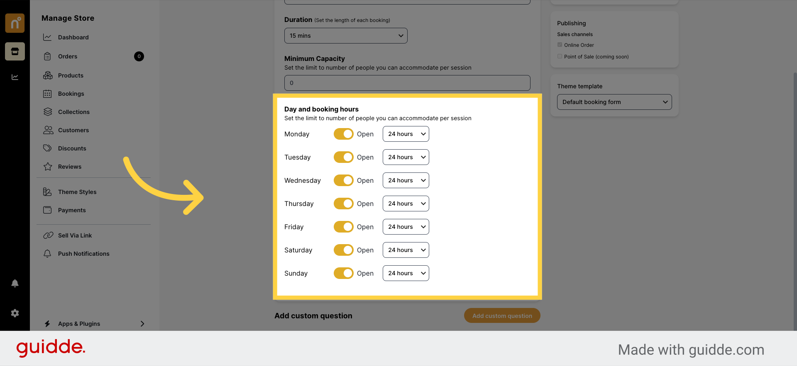797x366 pixels.
Task: Click the Add custom question button
Action: (502, 315)
